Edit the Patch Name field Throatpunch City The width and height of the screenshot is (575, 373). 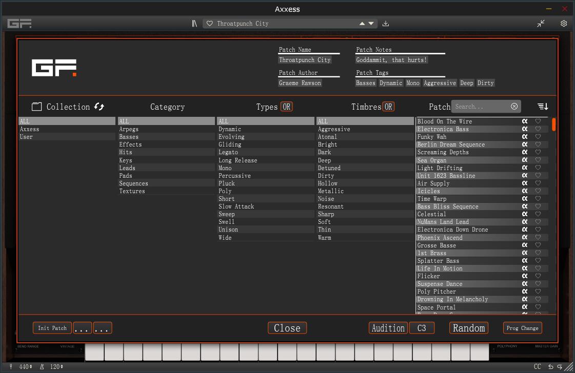click(305, 60)
